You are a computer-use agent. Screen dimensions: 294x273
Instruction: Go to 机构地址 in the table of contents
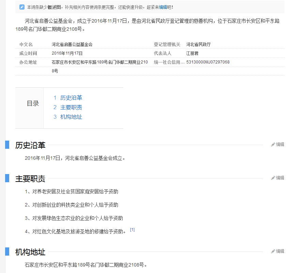tap(71, 117)
